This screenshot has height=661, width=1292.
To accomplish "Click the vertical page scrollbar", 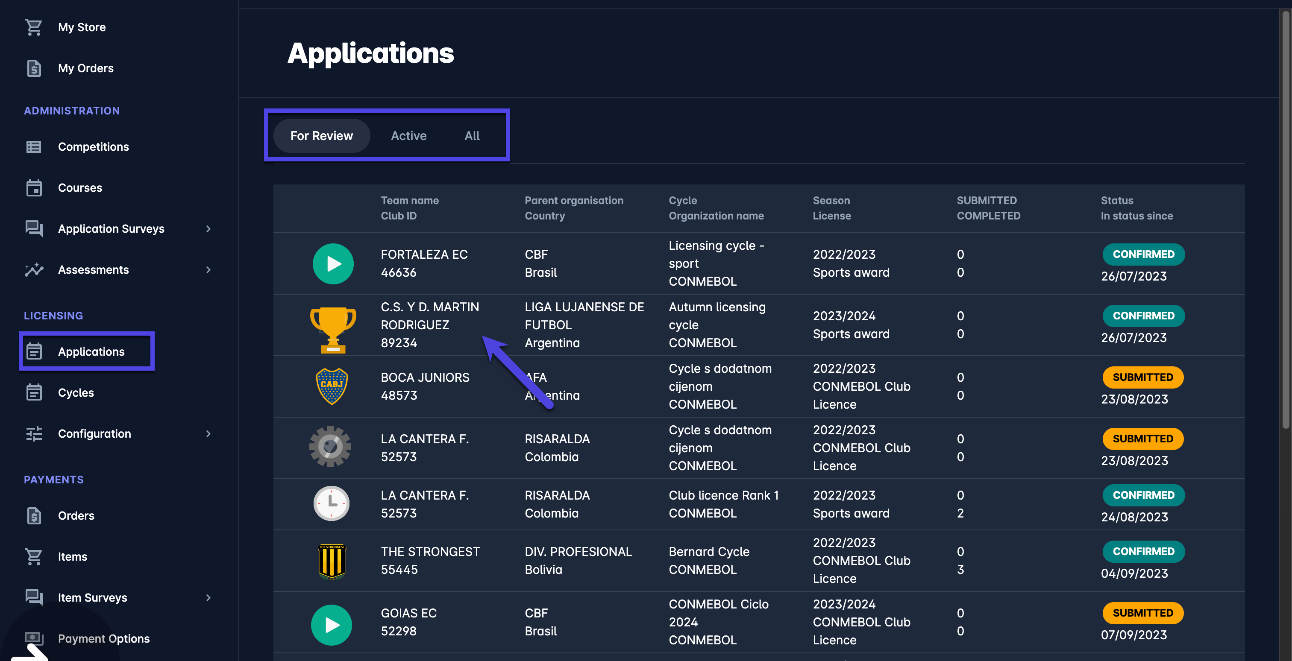I will point(1285,220).
